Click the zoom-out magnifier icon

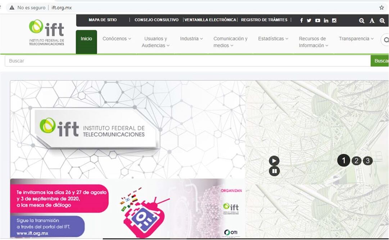coord(362,21)
